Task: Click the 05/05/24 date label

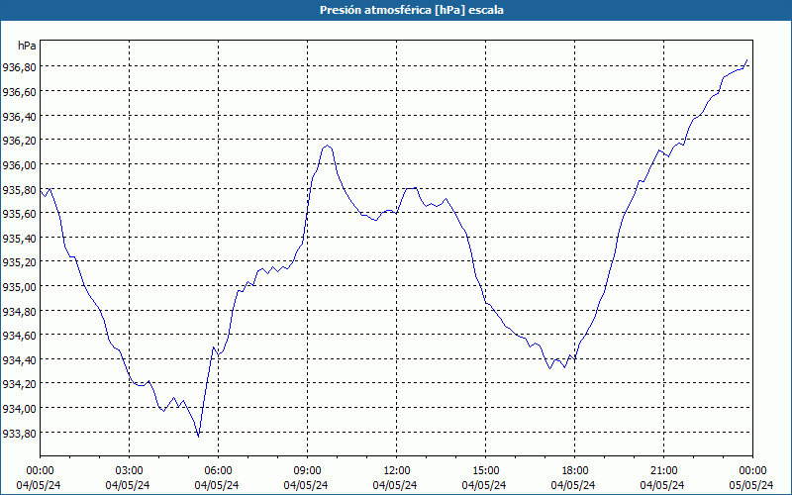Action: pos(752,485)
